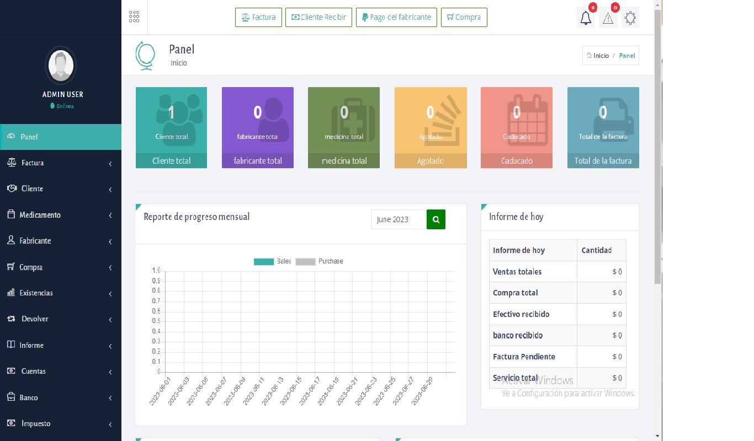Click the Ventas totales row label

tap(517, 272)
